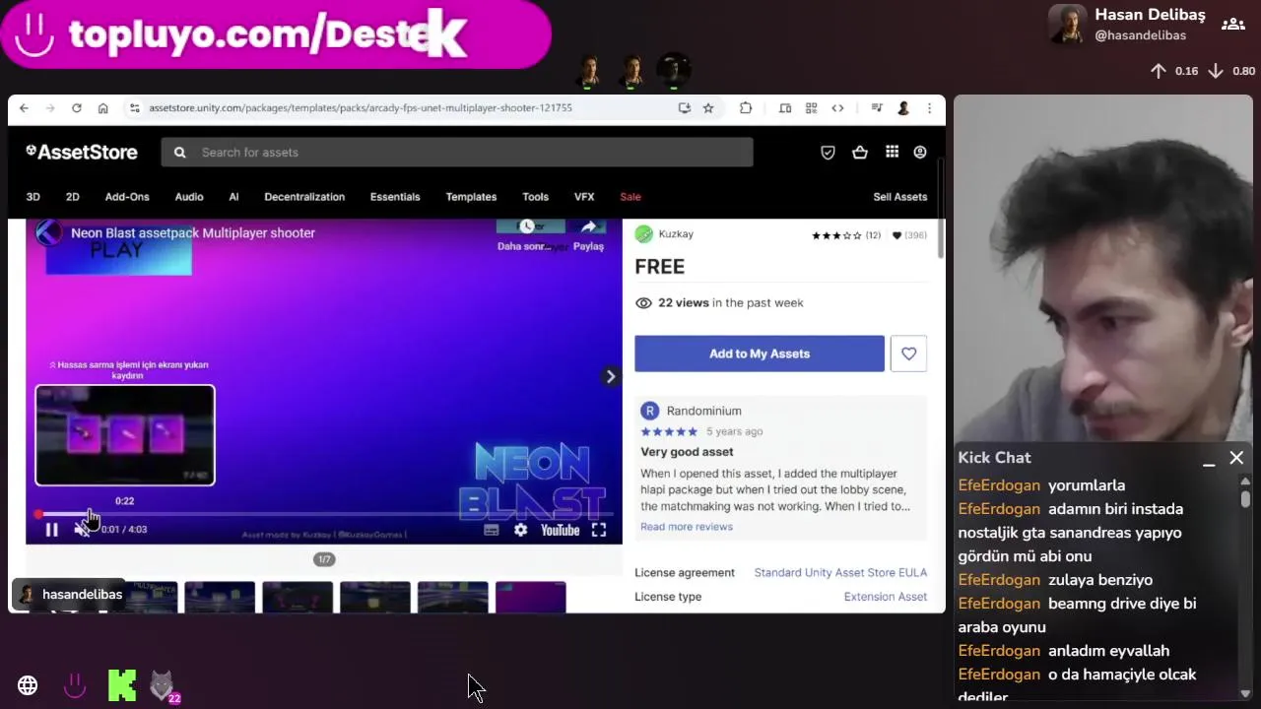This screenshot has width=1261, height=709.
Task: Open the browser home page icon
Action: coord(102,108)
